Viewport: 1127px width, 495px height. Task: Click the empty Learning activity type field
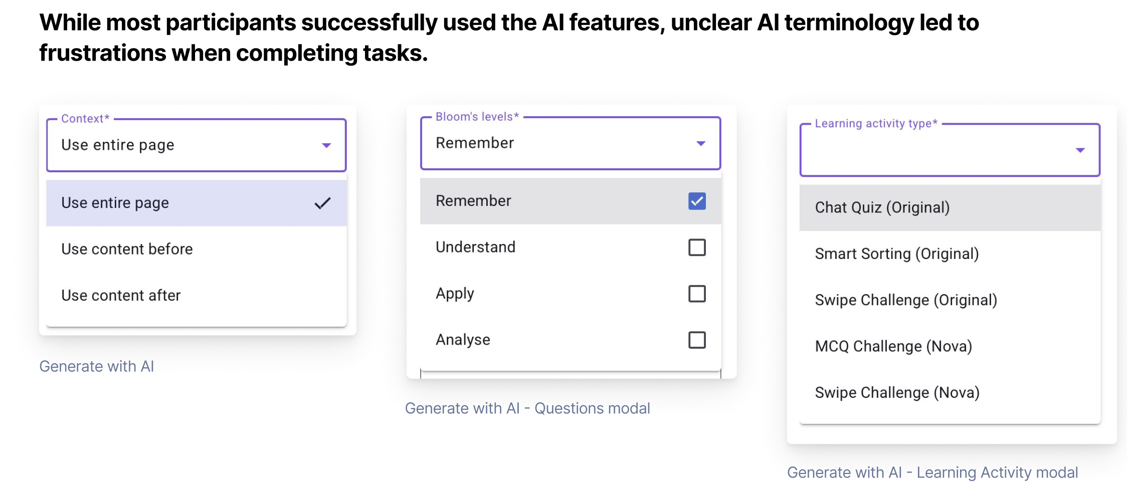[932, 150]
